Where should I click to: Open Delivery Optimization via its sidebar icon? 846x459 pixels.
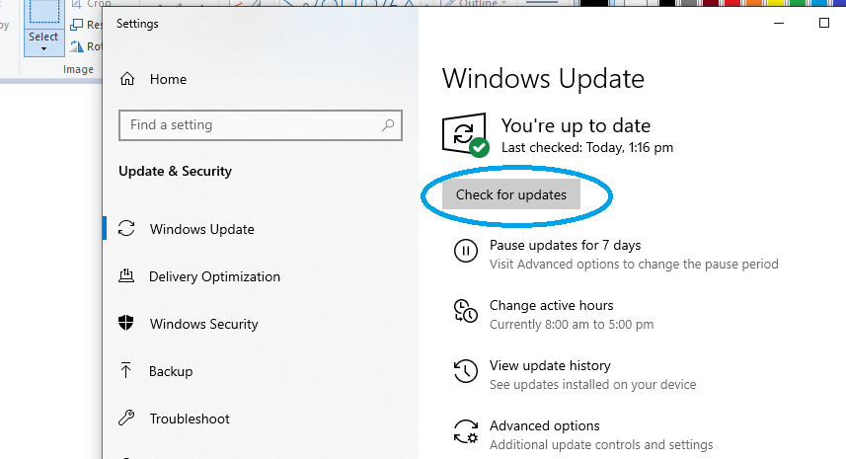coord(126,276)
